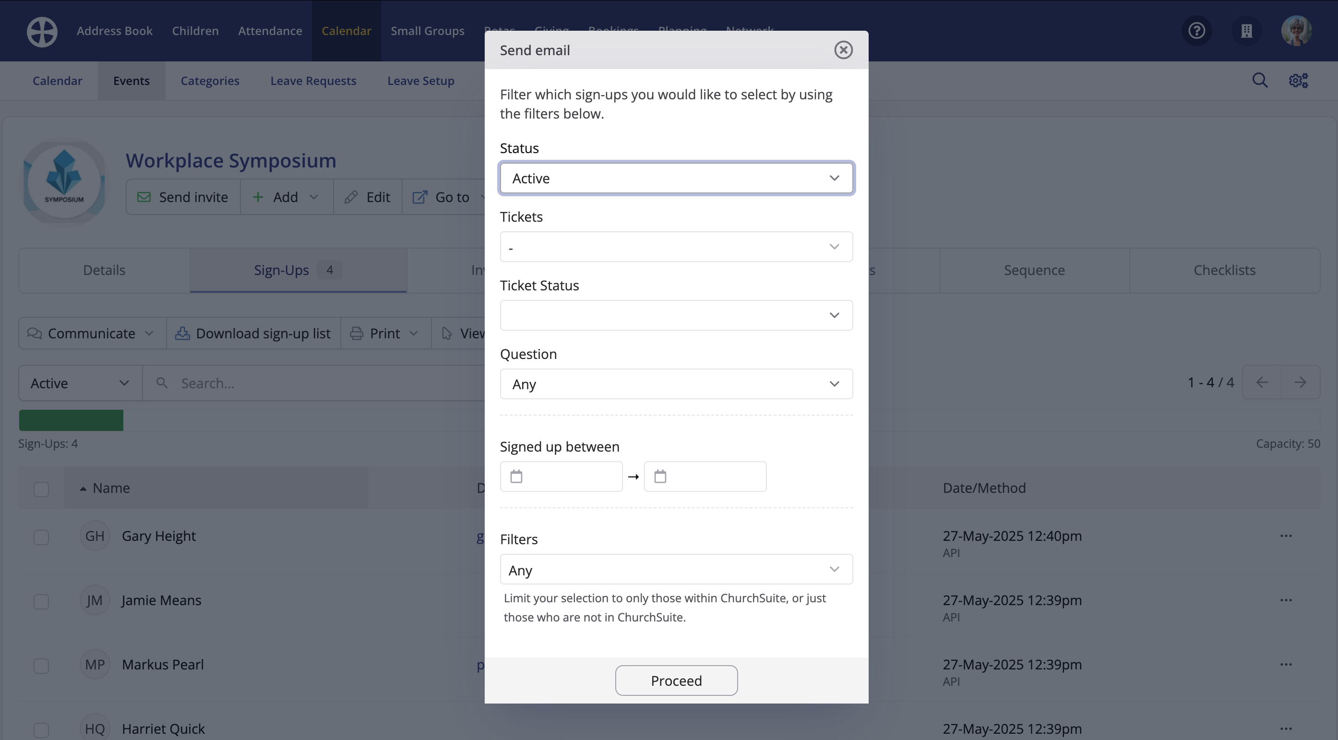Image resolution: width=1338 pixels, height=740 pixels.
Task: Open Gary Height's sign-up entry
Action: click(x=159, y=536)
